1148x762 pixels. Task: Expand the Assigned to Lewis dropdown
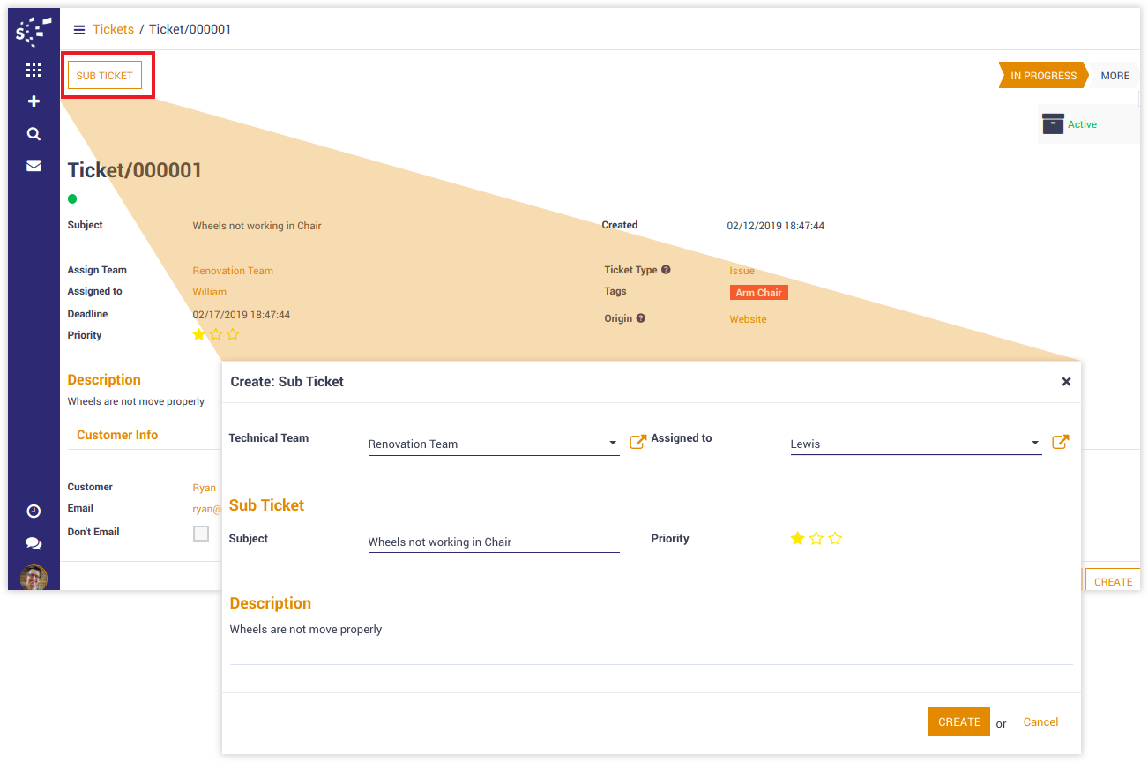[1034, 443]
